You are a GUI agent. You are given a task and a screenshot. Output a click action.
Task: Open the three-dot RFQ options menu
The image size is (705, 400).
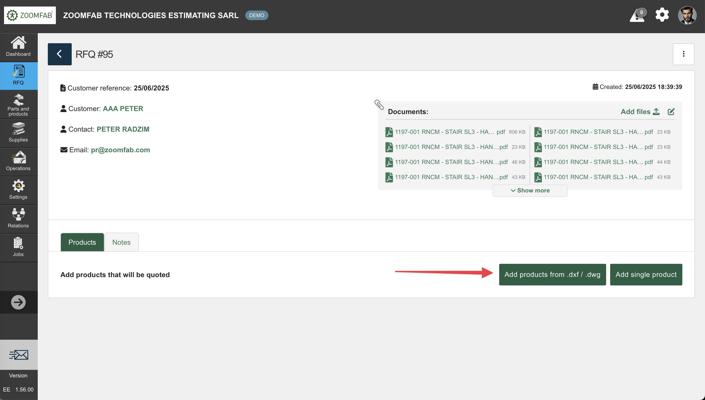(x=683, y=54)
